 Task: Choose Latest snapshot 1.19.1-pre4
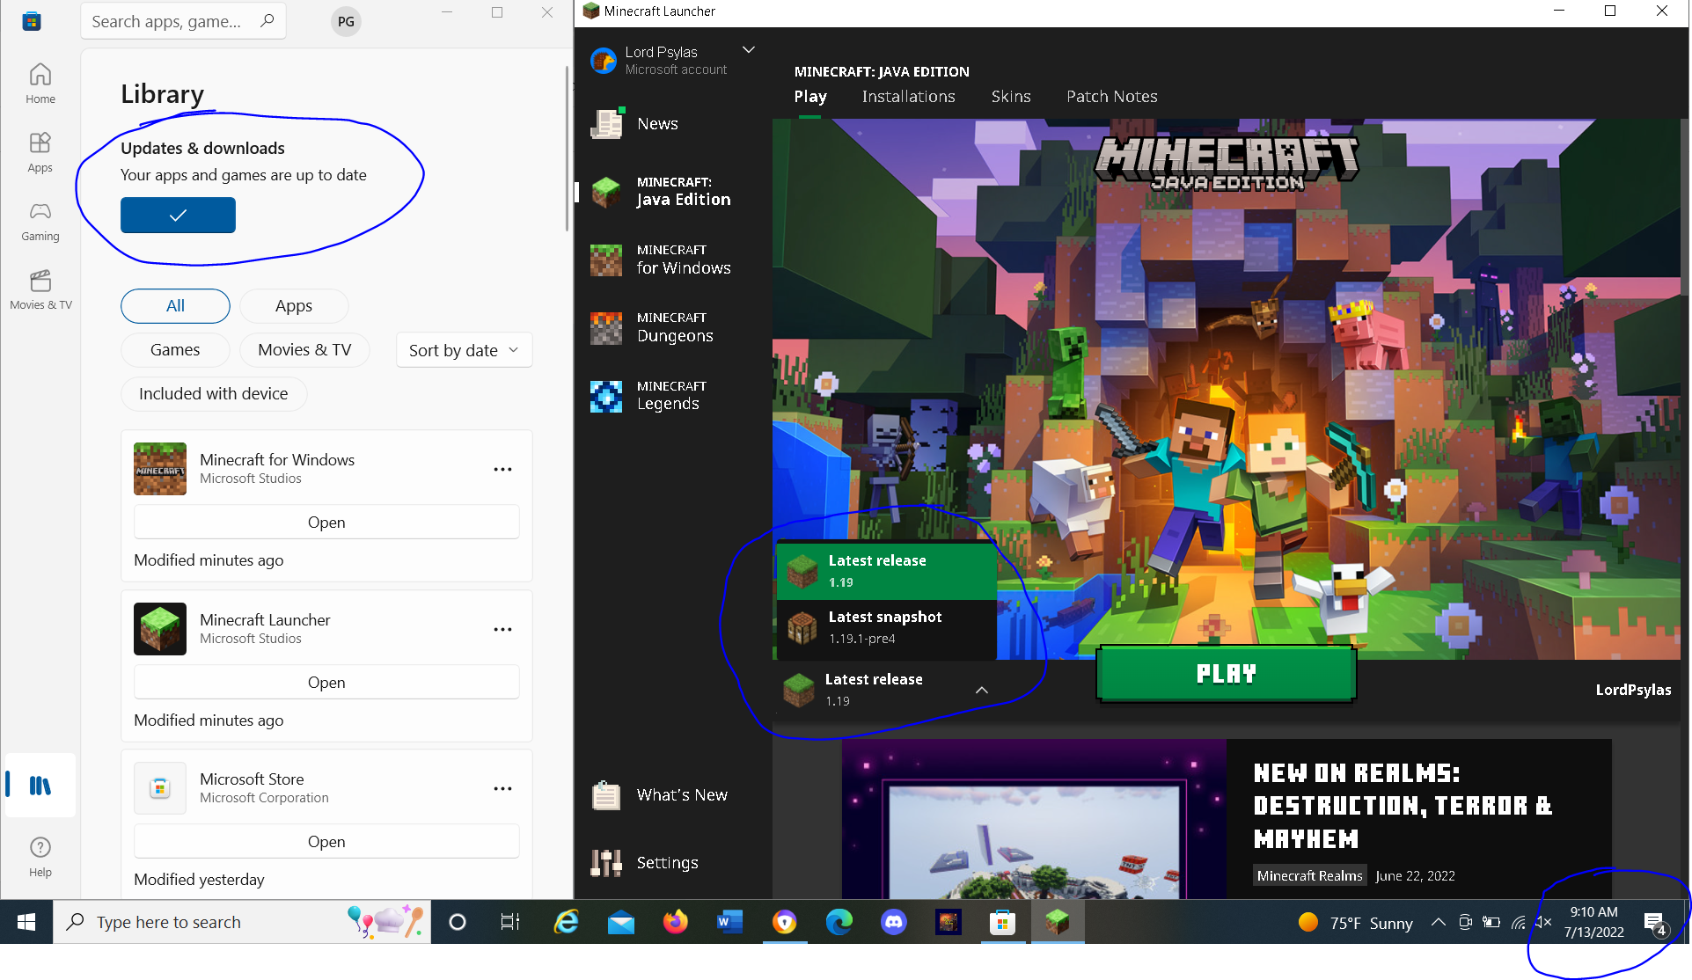(x=886, y=627)
